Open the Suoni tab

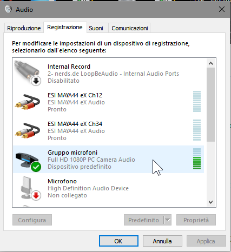tap(96, 28)
